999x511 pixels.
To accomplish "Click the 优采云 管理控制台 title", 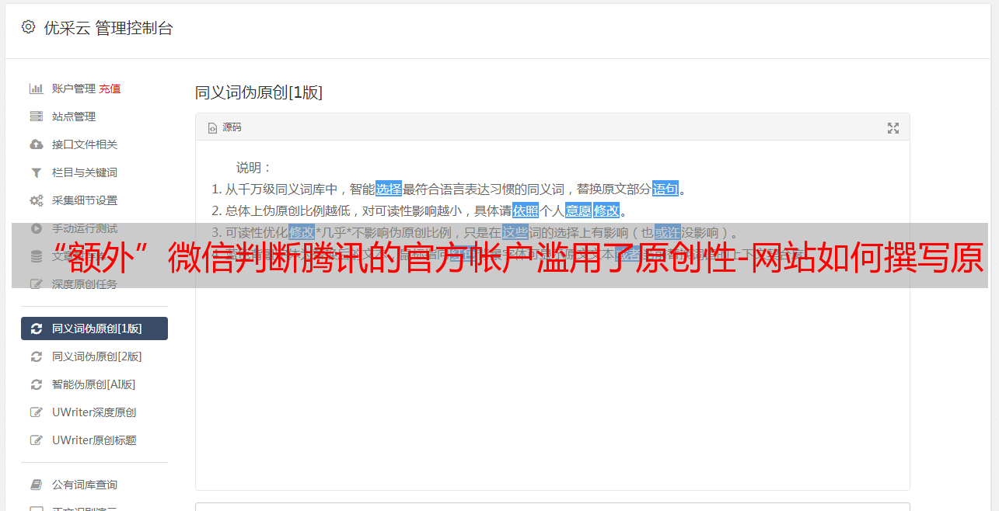I will point(108,28).
